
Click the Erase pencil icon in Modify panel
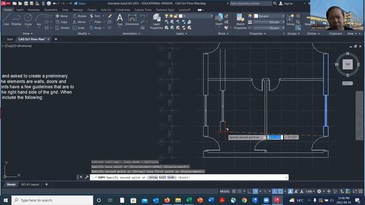point(109,16)
